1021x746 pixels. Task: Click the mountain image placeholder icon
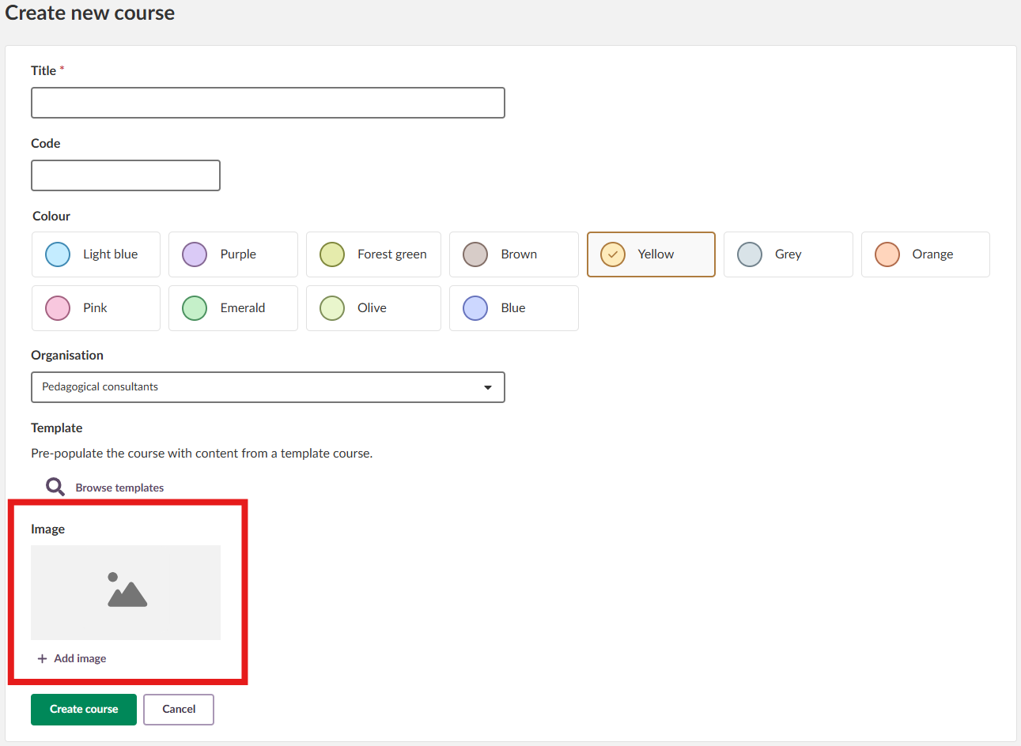[x=127, y=591]
